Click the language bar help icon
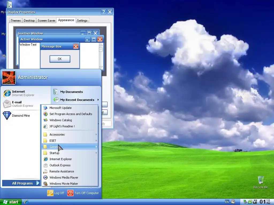 click(233, 202)
